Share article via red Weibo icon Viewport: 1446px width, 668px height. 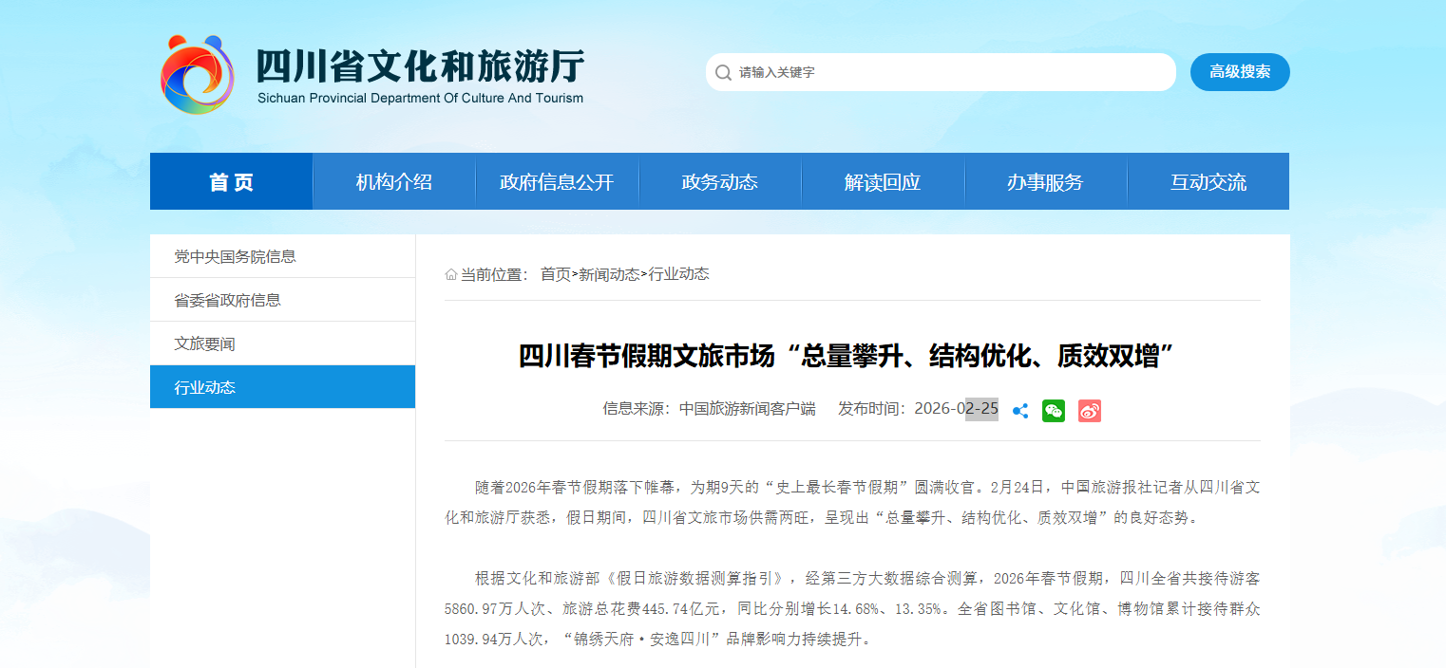coord(1090,411)
